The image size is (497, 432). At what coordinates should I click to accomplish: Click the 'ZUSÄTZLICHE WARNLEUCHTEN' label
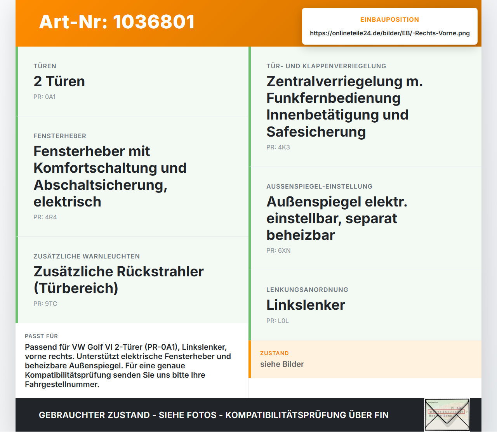click(x=87, y=256)
